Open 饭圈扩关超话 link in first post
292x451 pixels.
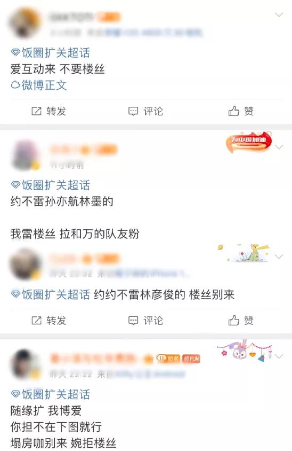(x=51, y=53)
